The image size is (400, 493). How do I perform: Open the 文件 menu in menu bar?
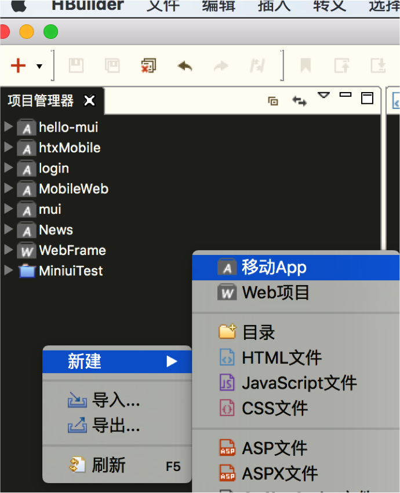[x=163, y=6]
